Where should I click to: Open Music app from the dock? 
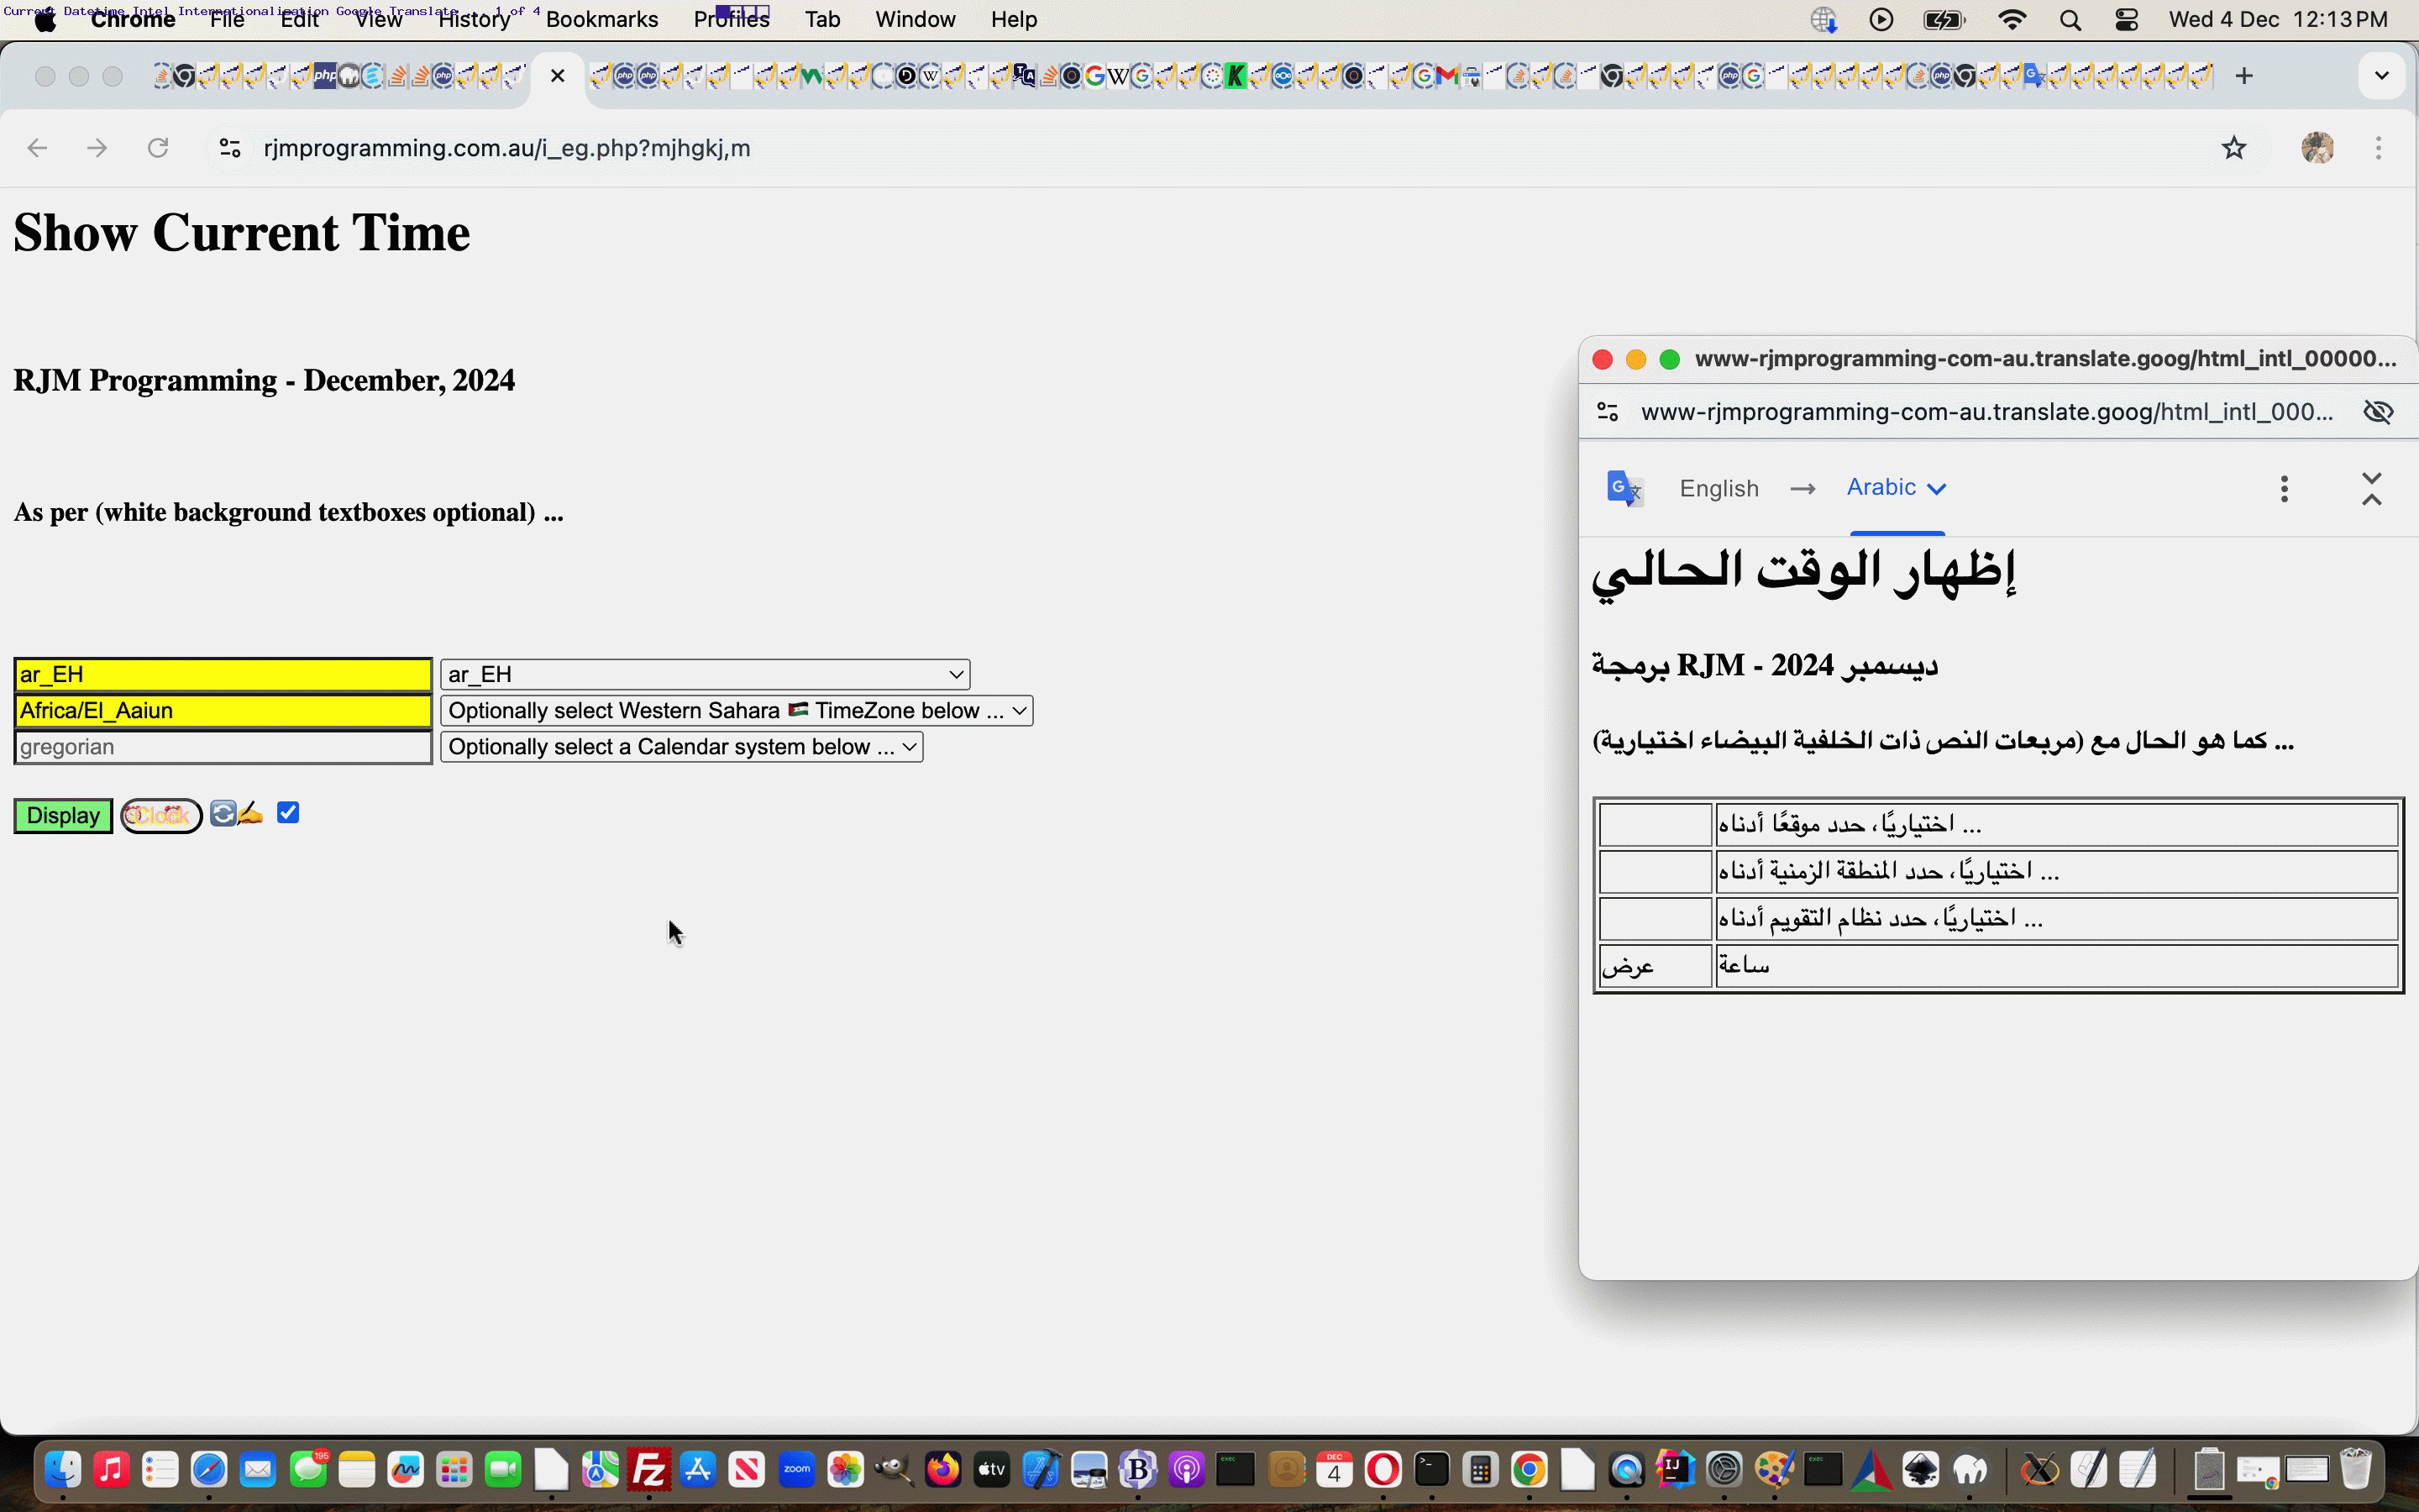[112, 1470]
